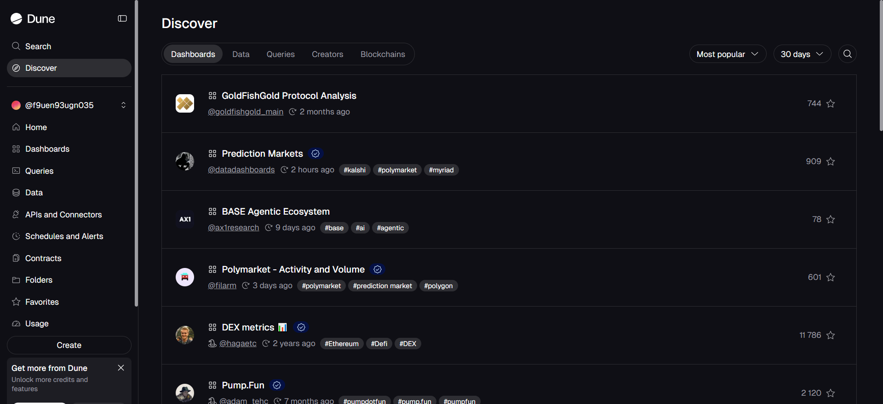Switch to the Data tab
The width and height of the screenshot is (883, 404).
pyautogui.click(x=241, y=54)
